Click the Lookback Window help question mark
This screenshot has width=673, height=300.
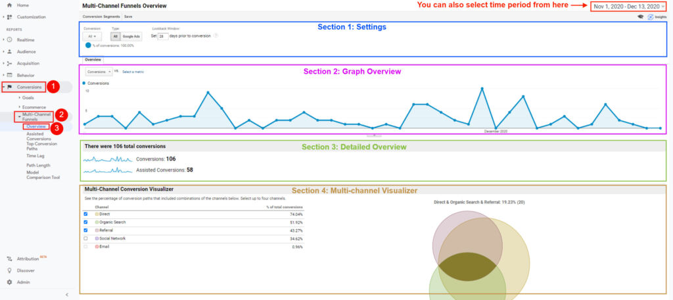[x=216, y=36]
